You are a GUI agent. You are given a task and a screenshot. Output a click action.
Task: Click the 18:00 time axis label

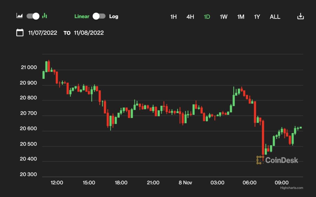121,183
